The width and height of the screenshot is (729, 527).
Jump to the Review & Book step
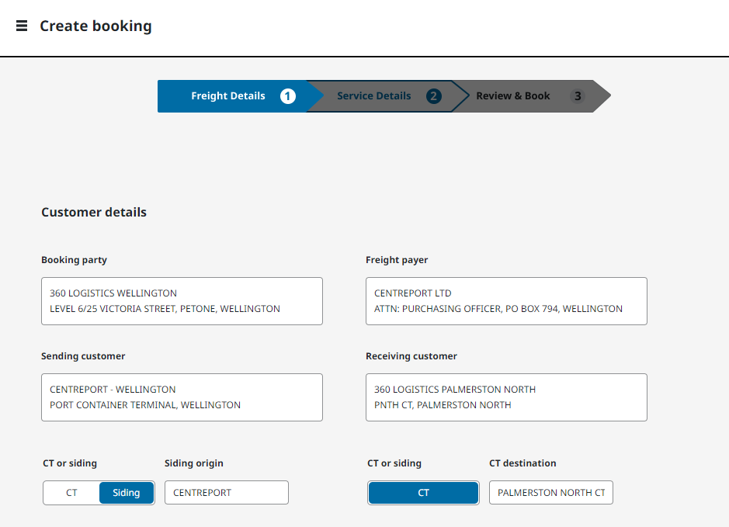pos(512,96)
